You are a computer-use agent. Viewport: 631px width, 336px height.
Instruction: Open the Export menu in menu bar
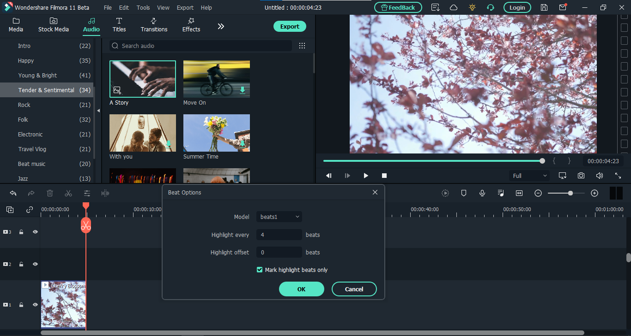point(185,7)
